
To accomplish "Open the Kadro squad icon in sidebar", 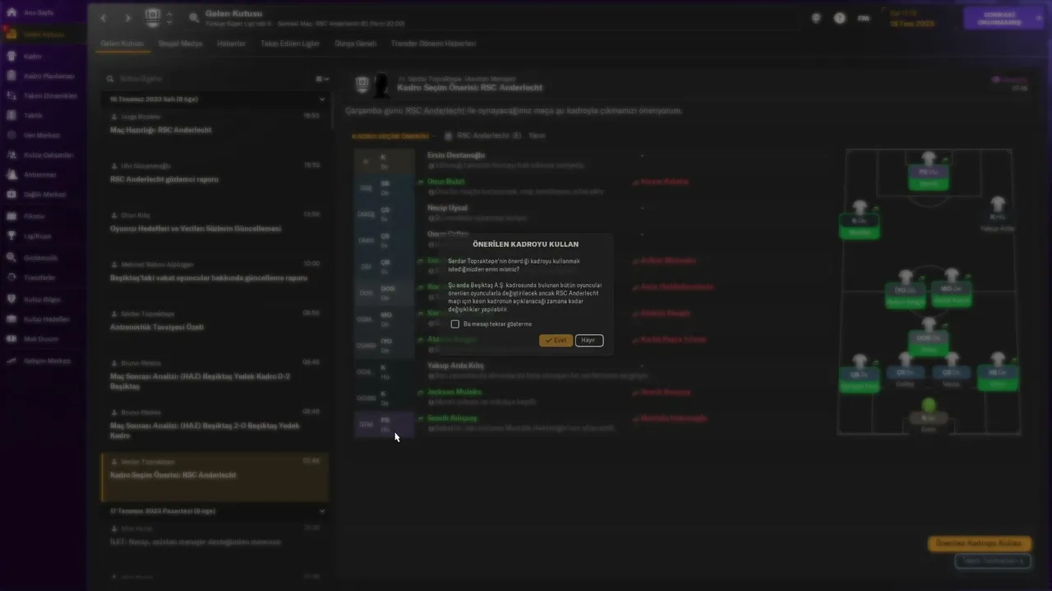I will click(12, 57).
